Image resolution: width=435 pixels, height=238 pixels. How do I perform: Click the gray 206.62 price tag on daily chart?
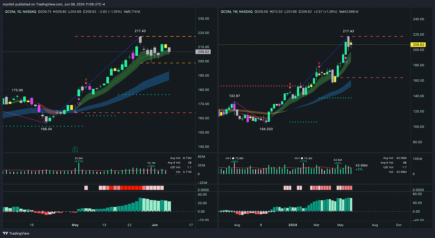[203, 52]
